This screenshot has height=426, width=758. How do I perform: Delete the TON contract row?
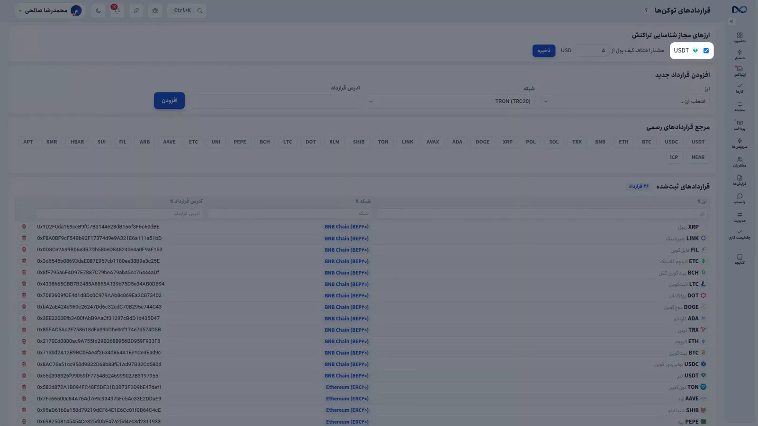coord(24,387)
